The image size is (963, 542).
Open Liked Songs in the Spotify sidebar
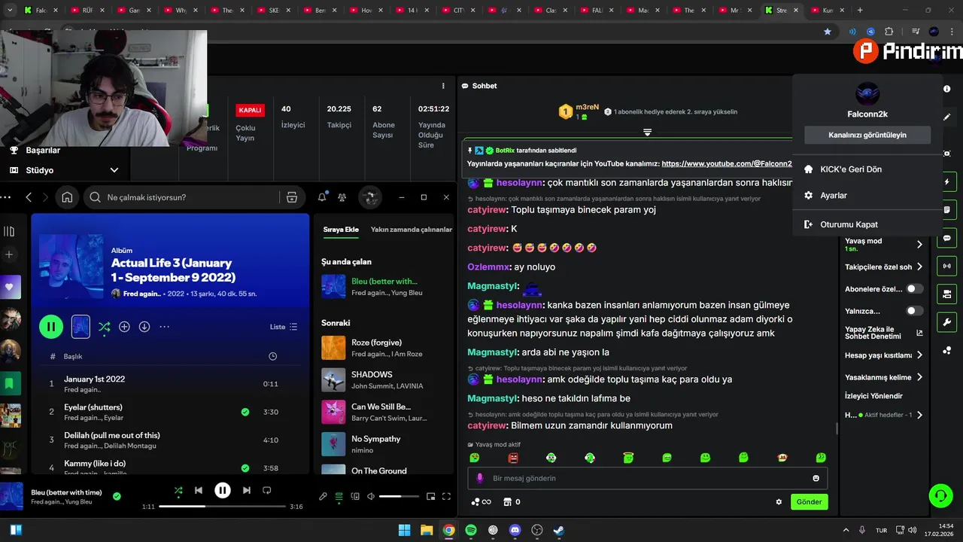[11, 287]
